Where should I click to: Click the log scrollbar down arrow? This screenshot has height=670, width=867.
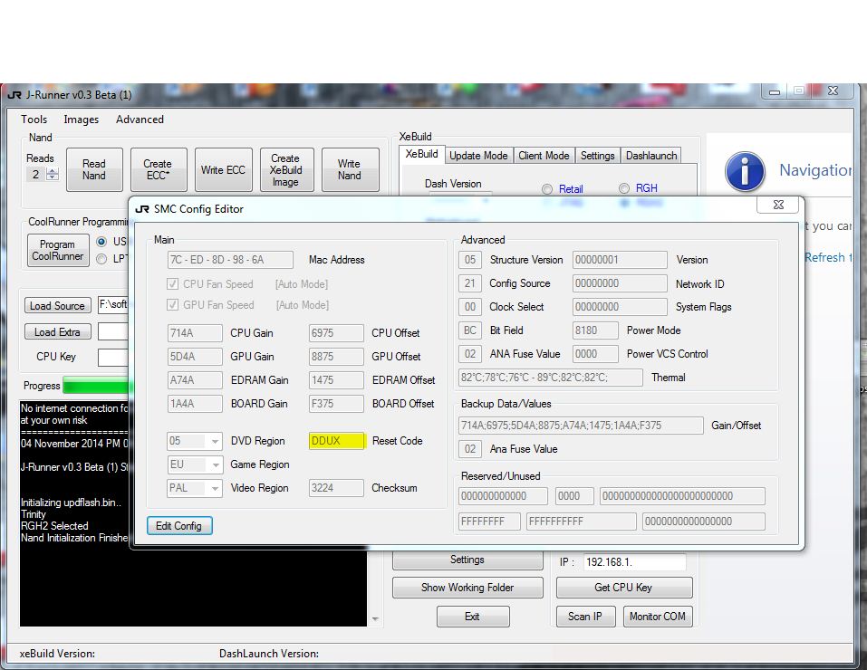tap(375, 619)
